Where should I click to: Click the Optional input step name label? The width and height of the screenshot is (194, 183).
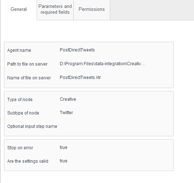[x=32, y=126]
